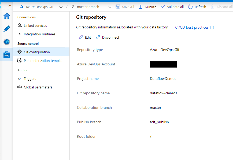This screenshot has height=160, width=233.
Task: Click the Refresh circular arrow icon
Action: 190,7
